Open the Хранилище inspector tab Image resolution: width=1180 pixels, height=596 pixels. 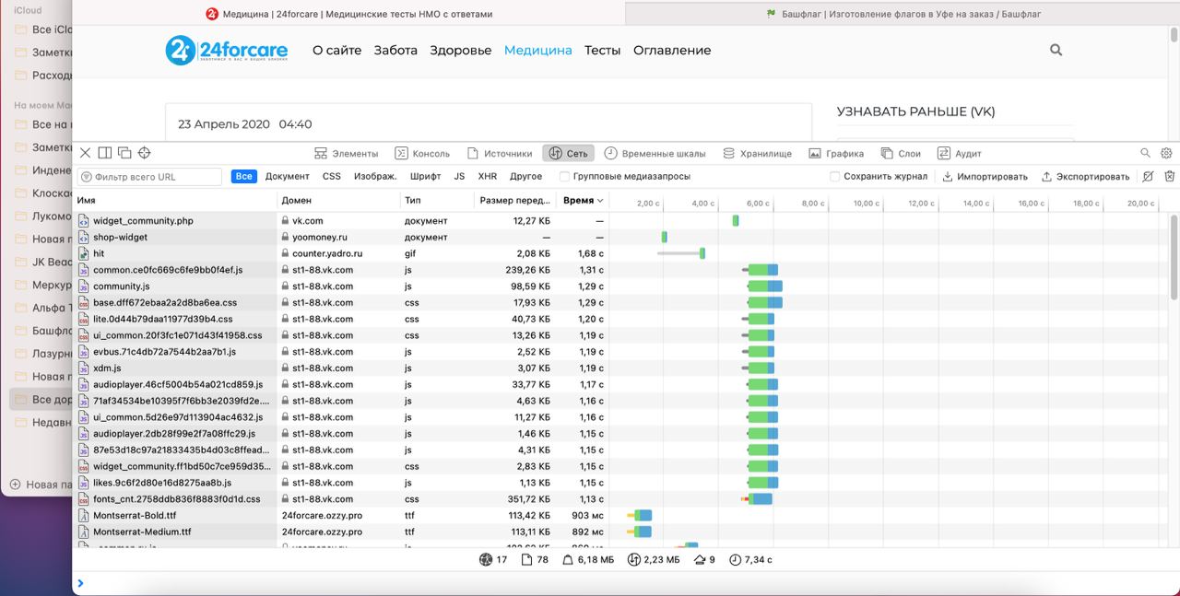tap(757, 154)
